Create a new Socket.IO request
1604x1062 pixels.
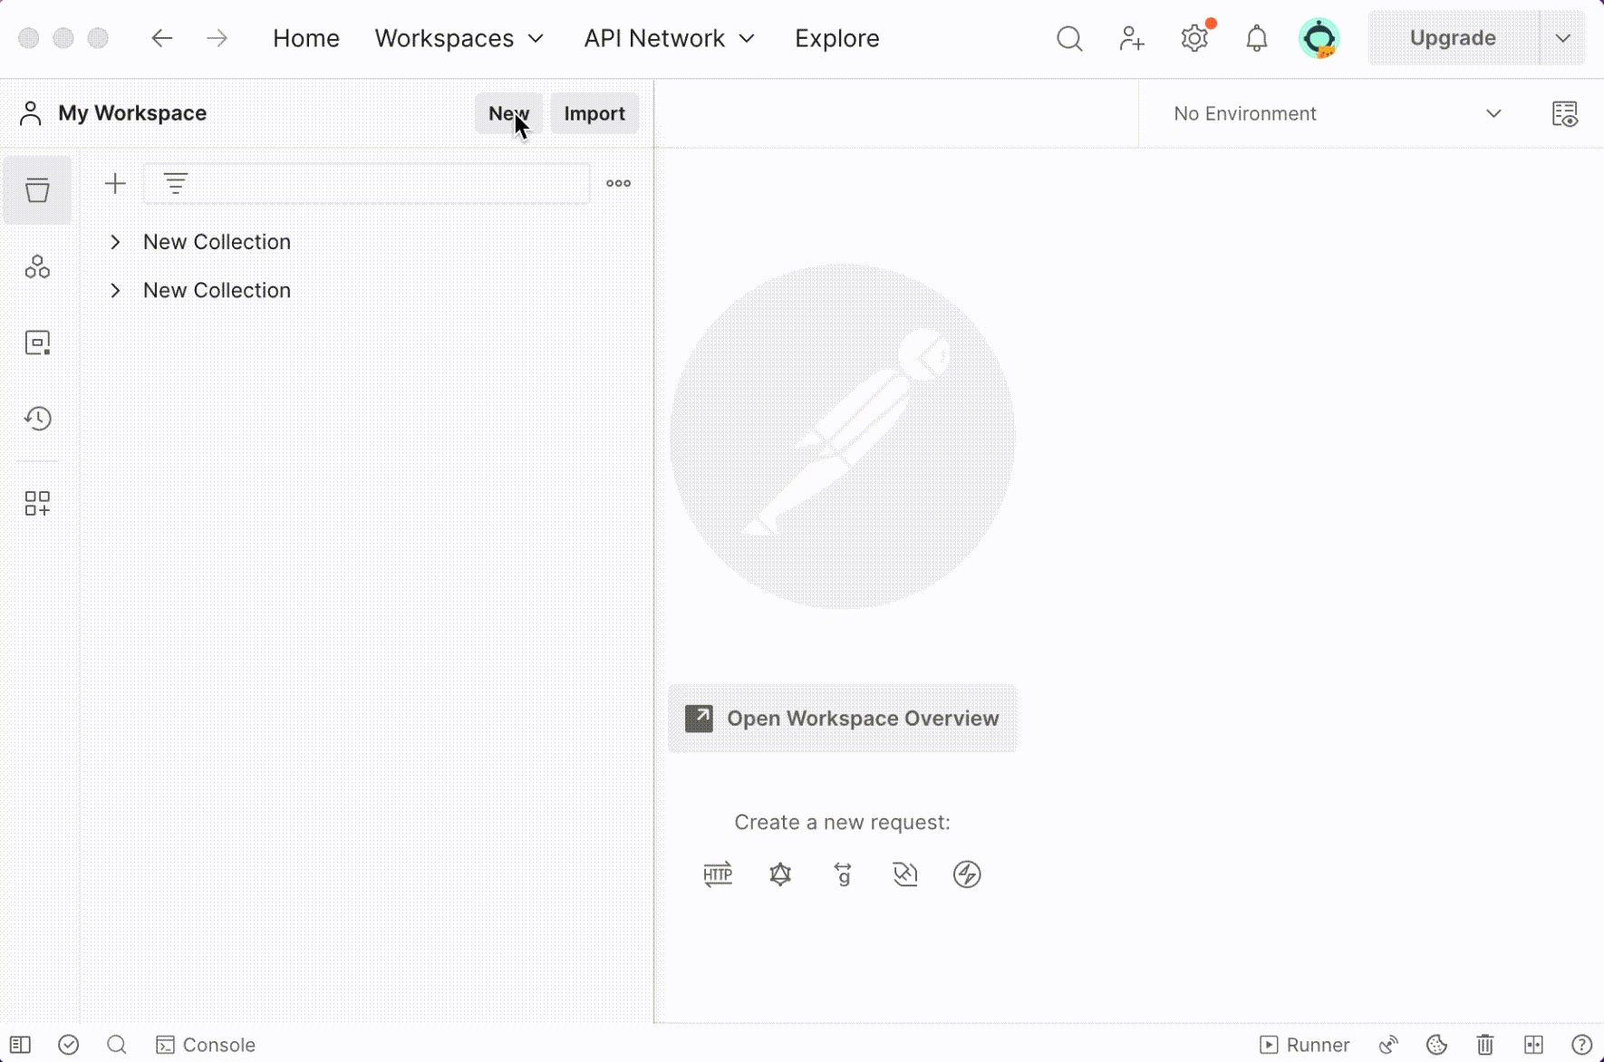point(967,874)
